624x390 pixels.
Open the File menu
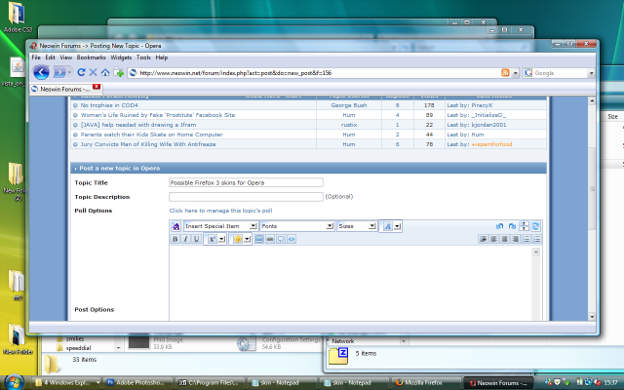[36, 58]
